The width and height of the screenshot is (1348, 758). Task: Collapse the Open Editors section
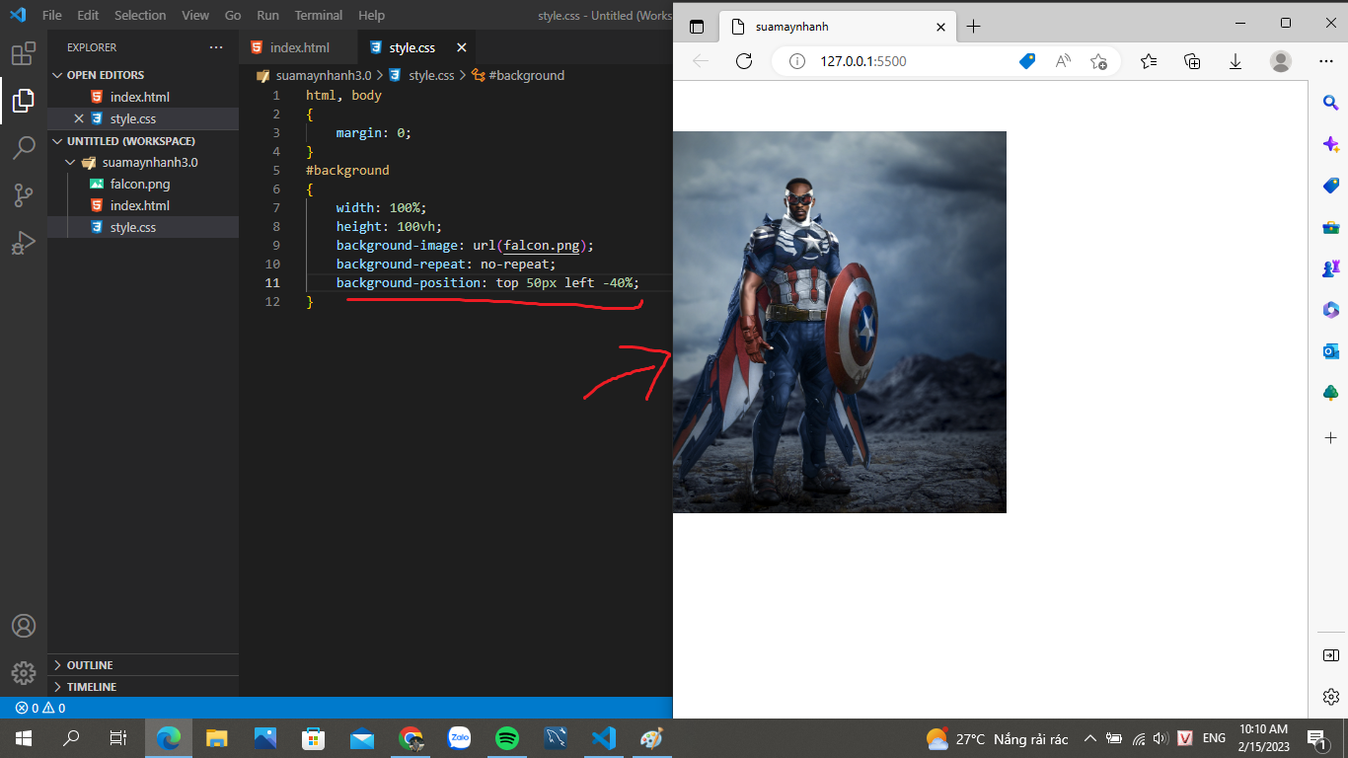pyautogui.click(x=143, y=75)
